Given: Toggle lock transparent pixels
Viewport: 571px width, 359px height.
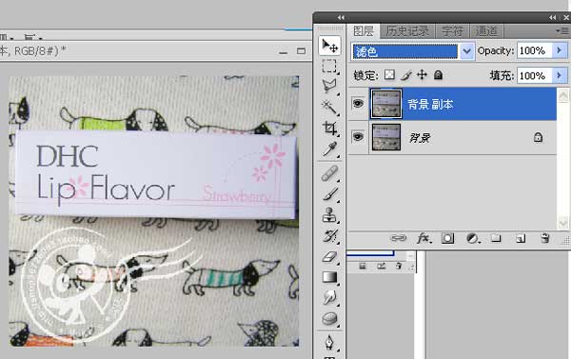Looking at the screenshot, I should [389, 74].
